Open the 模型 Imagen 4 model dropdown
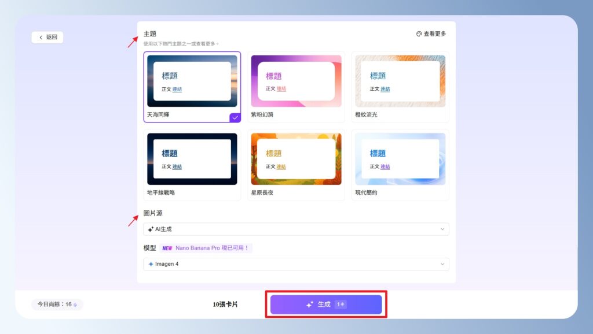 [x=296, y=264]
